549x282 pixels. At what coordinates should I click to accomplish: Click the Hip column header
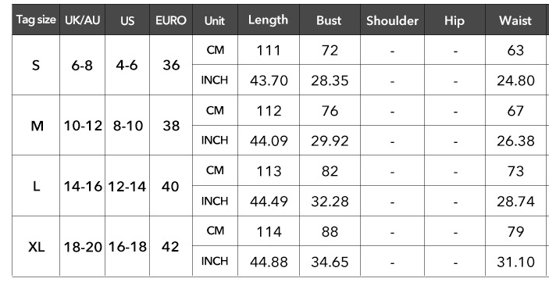click(455, 20)
